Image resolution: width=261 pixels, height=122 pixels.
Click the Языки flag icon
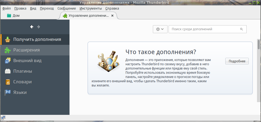[8, 93]
